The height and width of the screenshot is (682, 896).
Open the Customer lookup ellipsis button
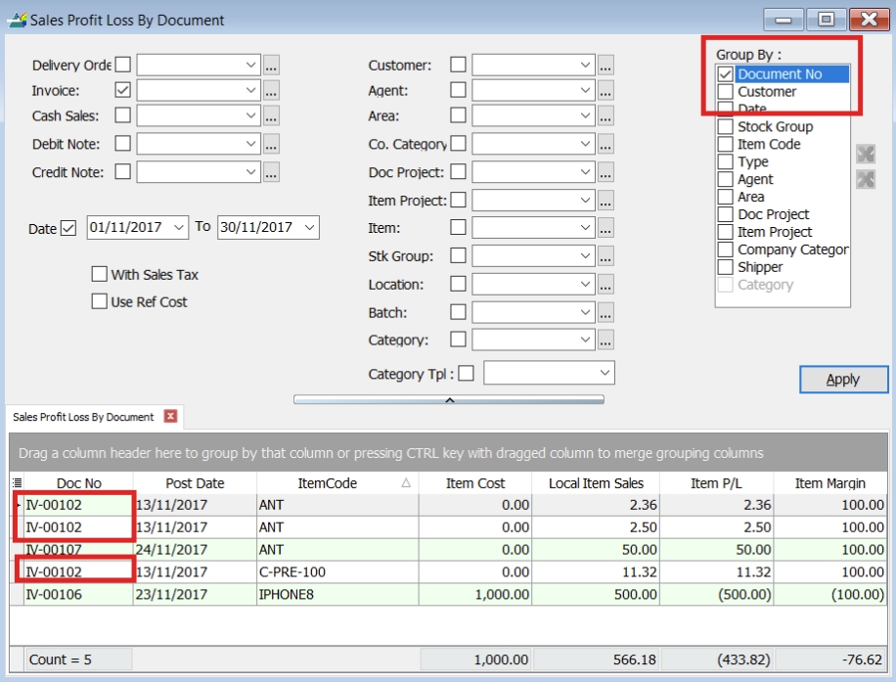(x=605, y=66)
